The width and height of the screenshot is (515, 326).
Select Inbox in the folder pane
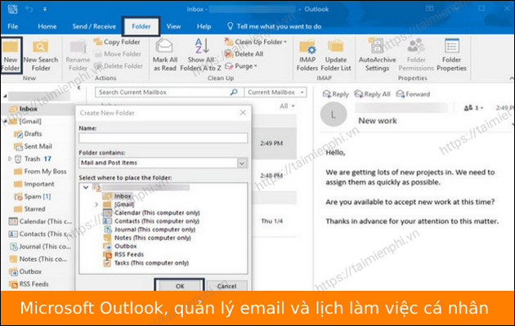38,109
